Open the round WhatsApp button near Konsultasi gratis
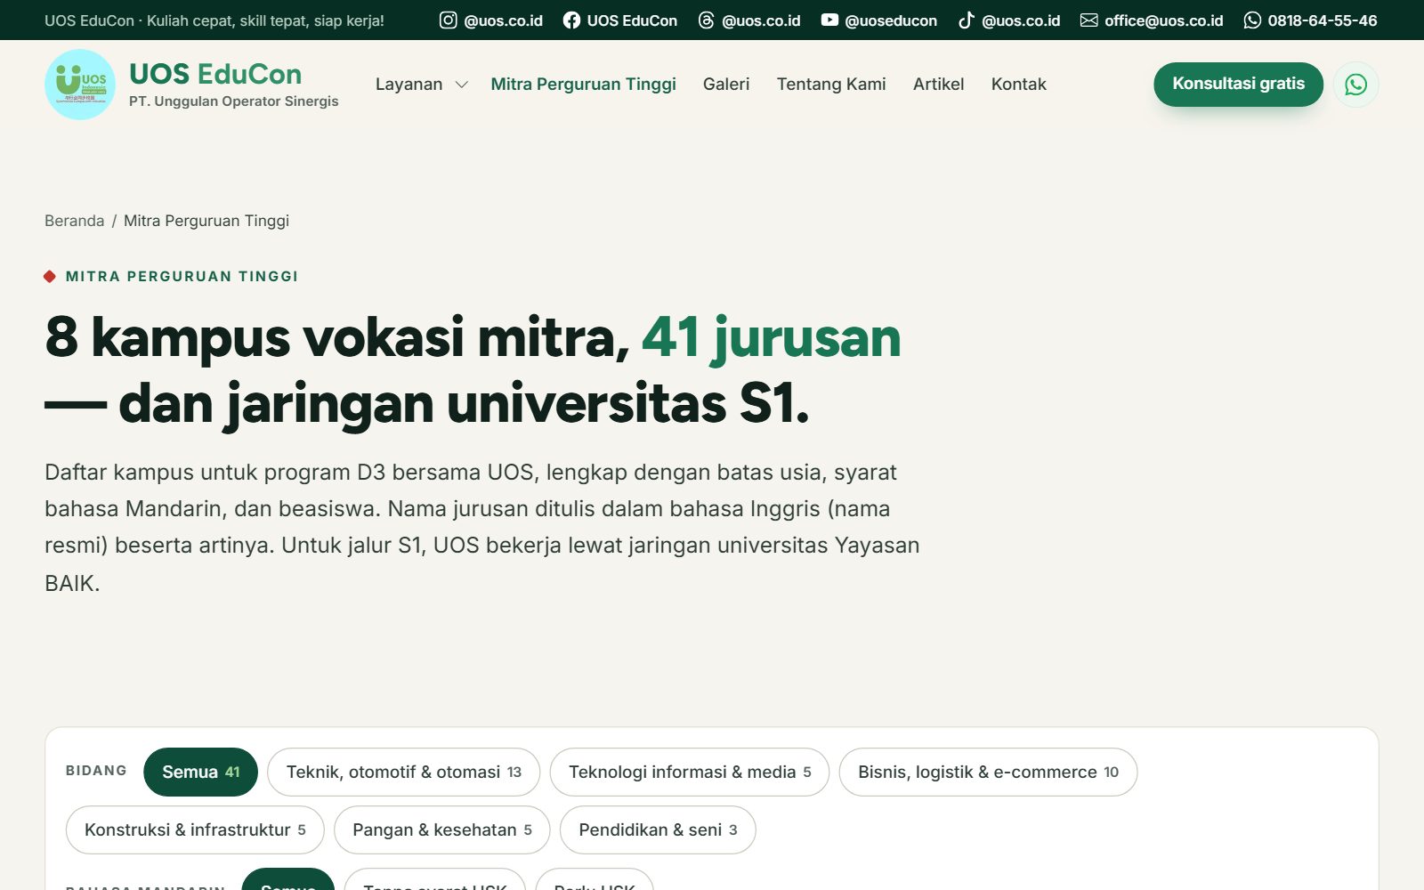Viewport: 1424px width, 890px height. coord(1355,85)
